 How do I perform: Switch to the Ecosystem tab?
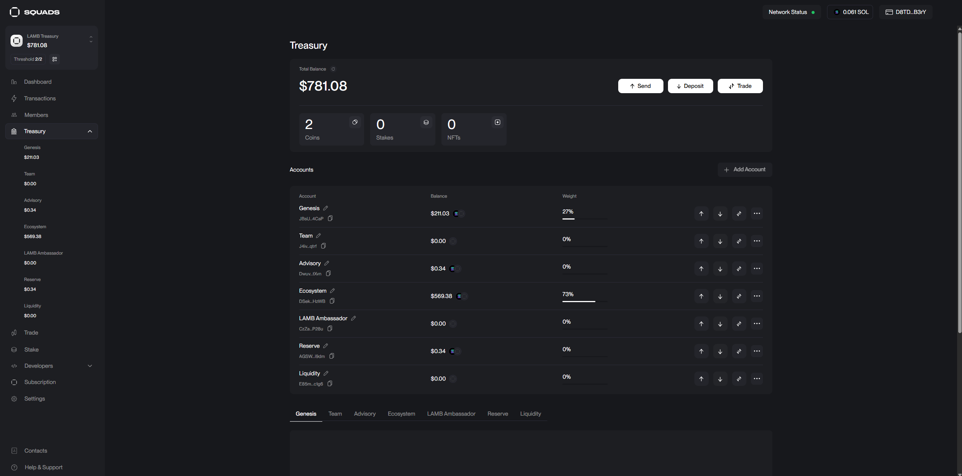click(x=401, y=414)
